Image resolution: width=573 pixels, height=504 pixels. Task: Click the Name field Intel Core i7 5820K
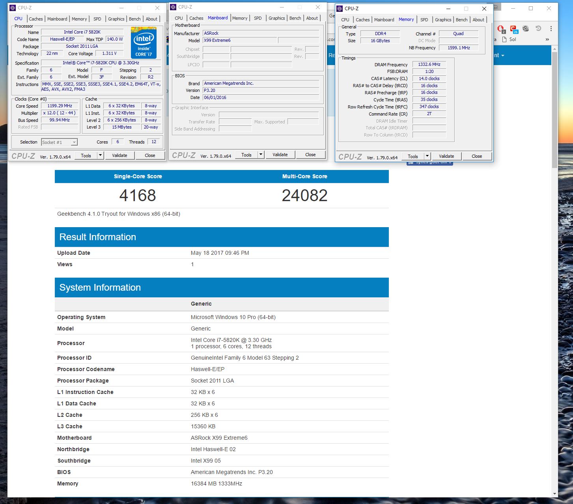(x=82, y=32)
